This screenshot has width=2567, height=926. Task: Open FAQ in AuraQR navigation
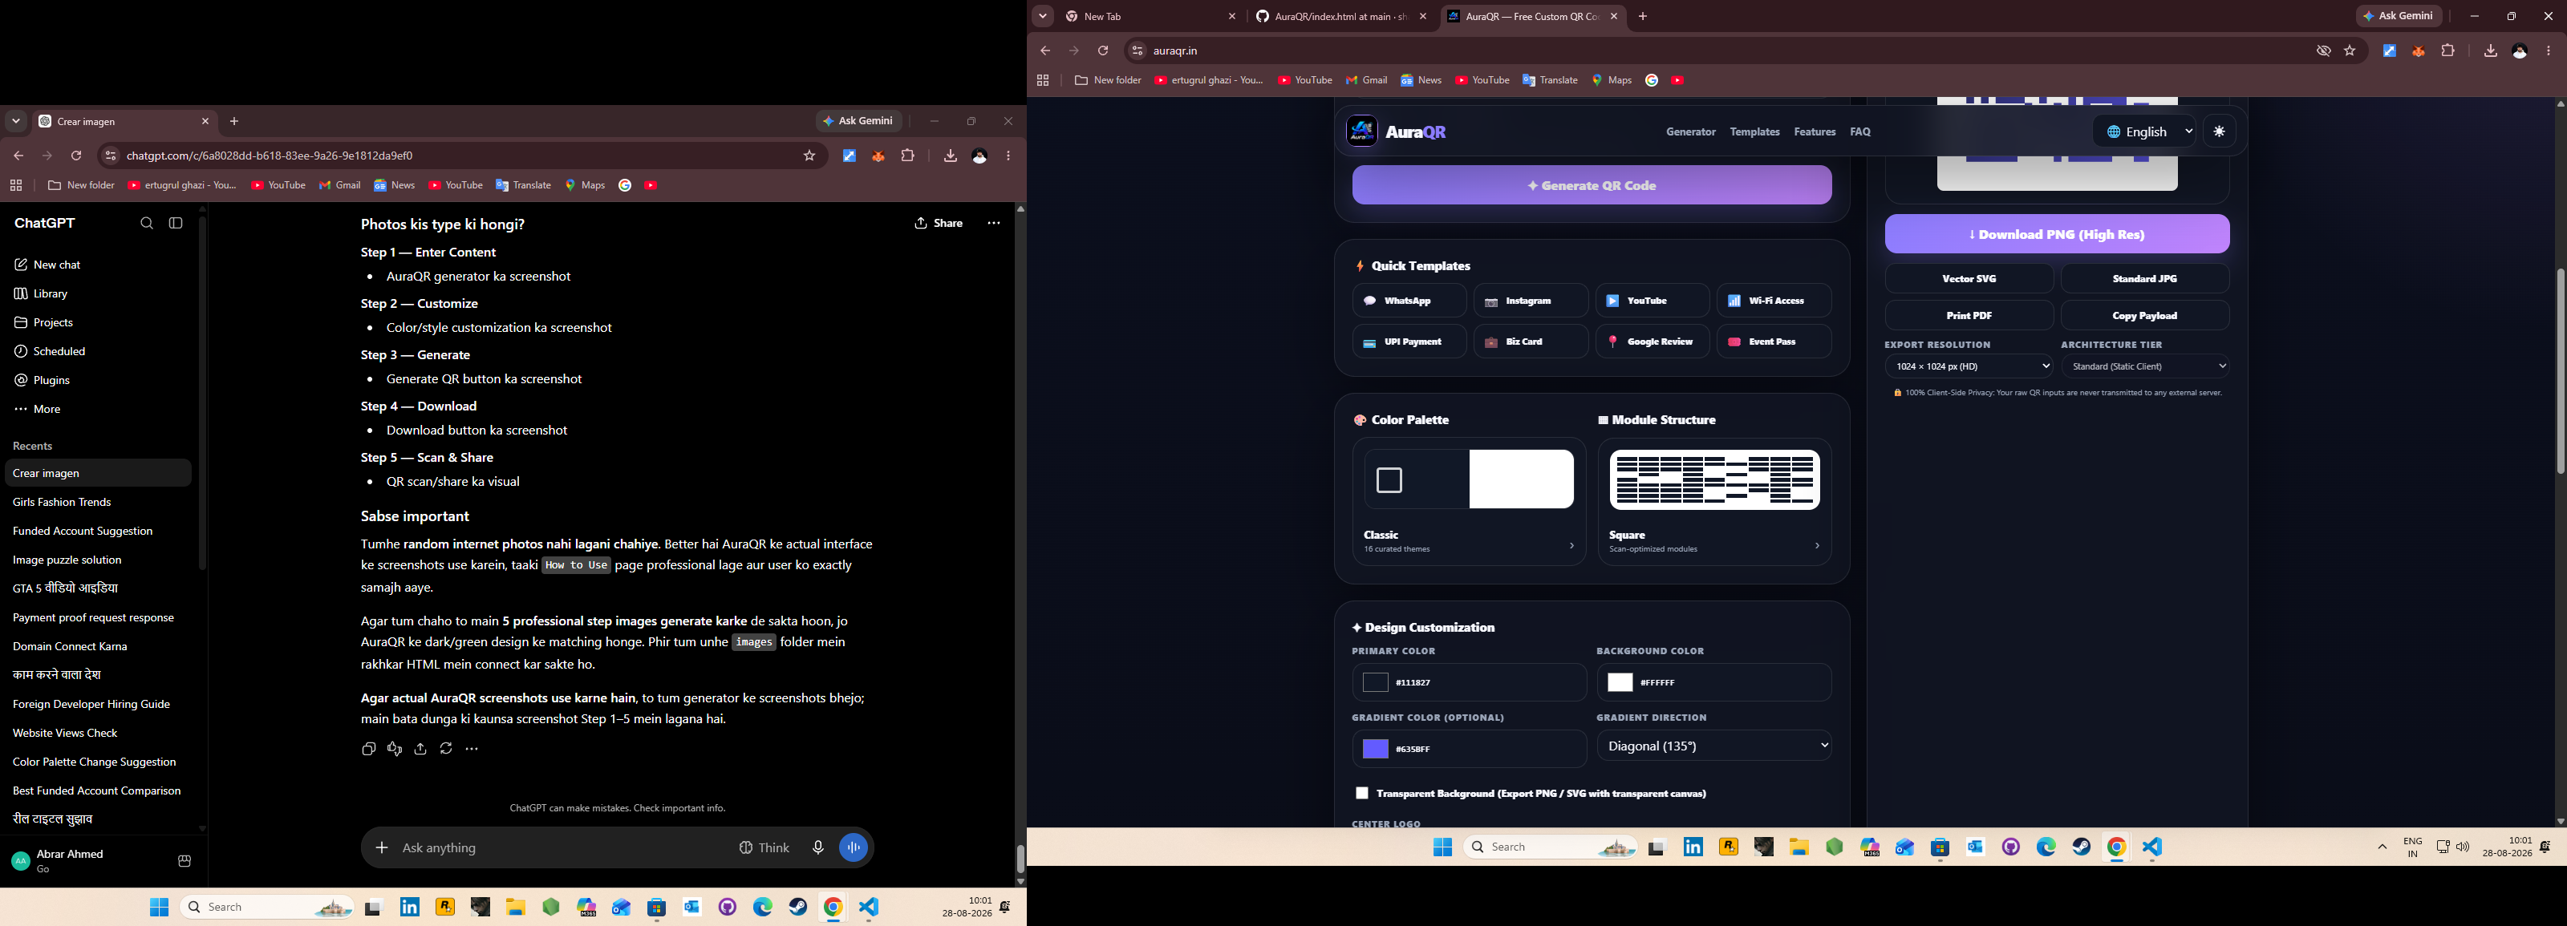click(1860, 131)
